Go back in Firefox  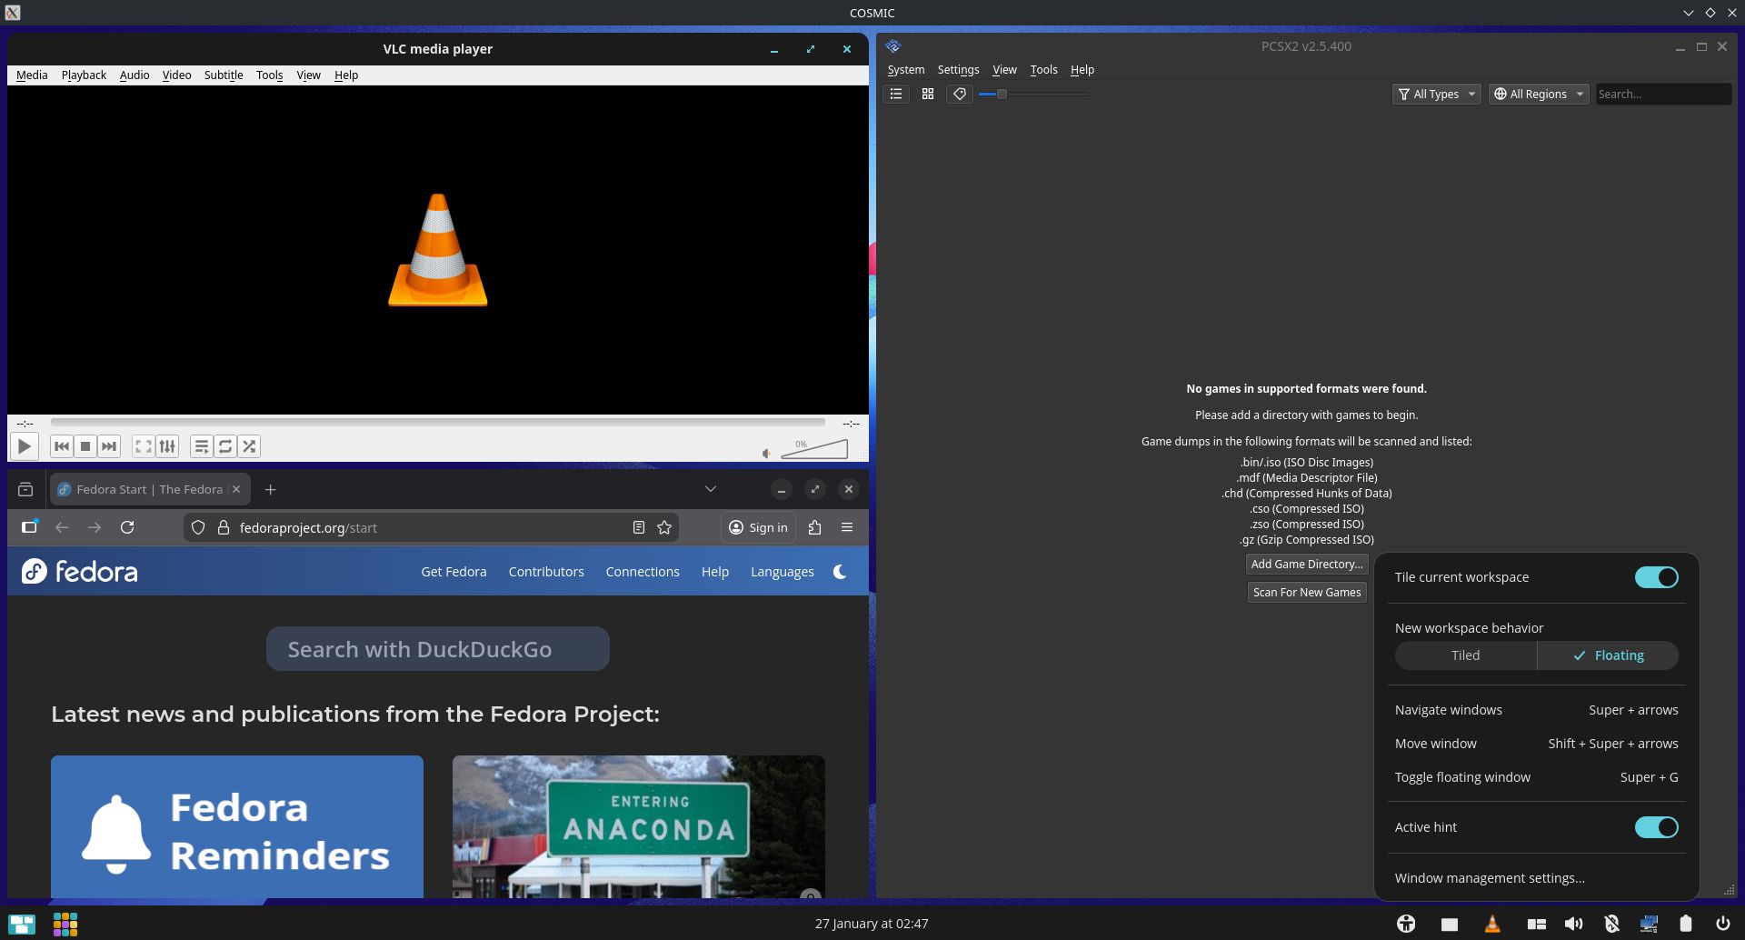(62, 527)
